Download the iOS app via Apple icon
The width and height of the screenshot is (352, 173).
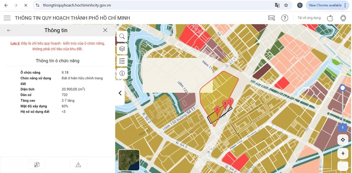click(330, 18)
